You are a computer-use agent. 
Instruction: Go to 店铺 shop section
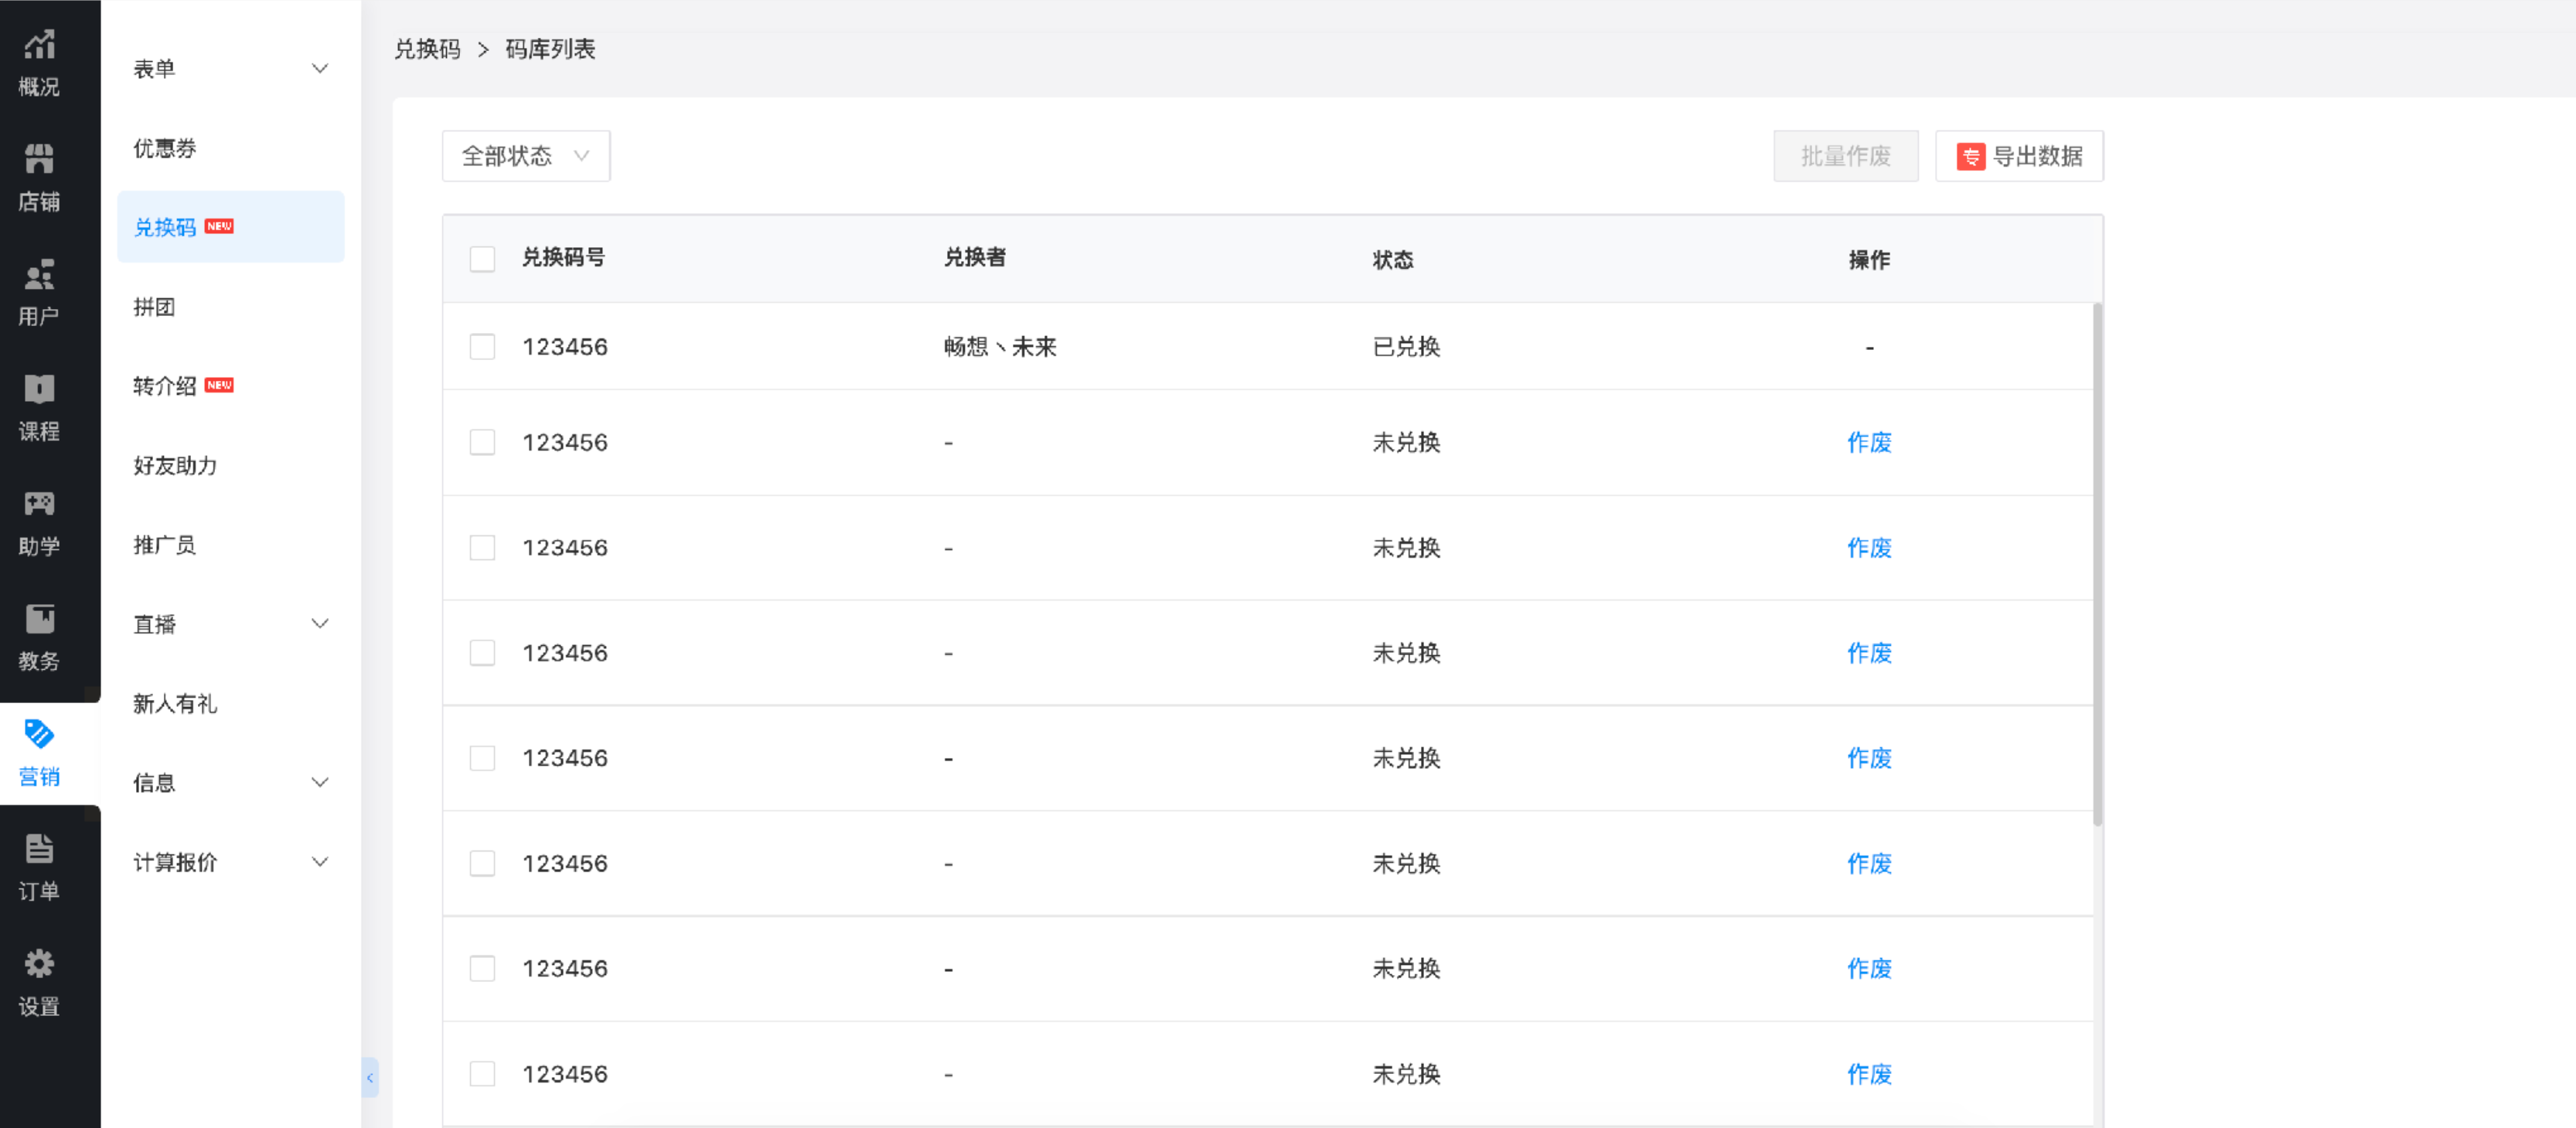(39, 178)
